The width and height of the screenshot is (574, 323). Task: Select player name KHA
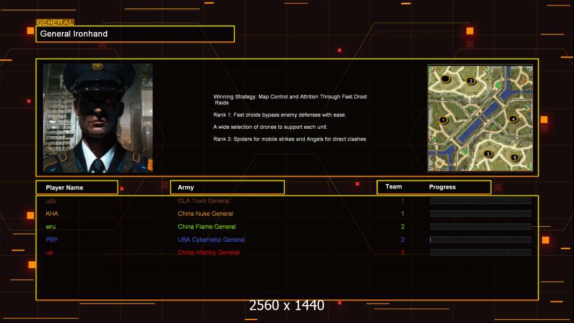(x=52, y=214)
